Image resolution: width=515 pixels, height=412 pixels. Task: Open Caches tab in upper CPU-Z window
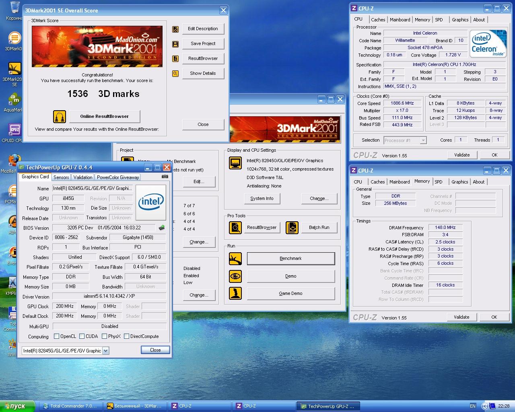pos(378,20)
